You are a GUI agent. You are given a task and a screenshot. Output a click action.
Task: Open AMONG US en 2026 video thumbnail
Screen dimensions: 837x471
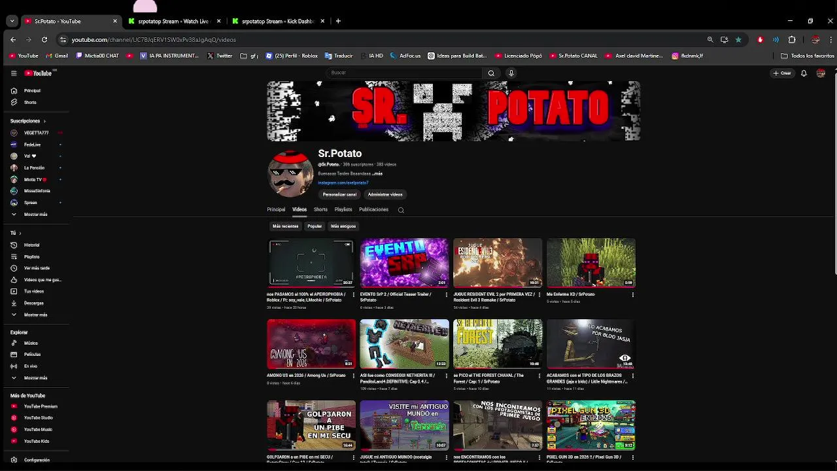[311, 343]
